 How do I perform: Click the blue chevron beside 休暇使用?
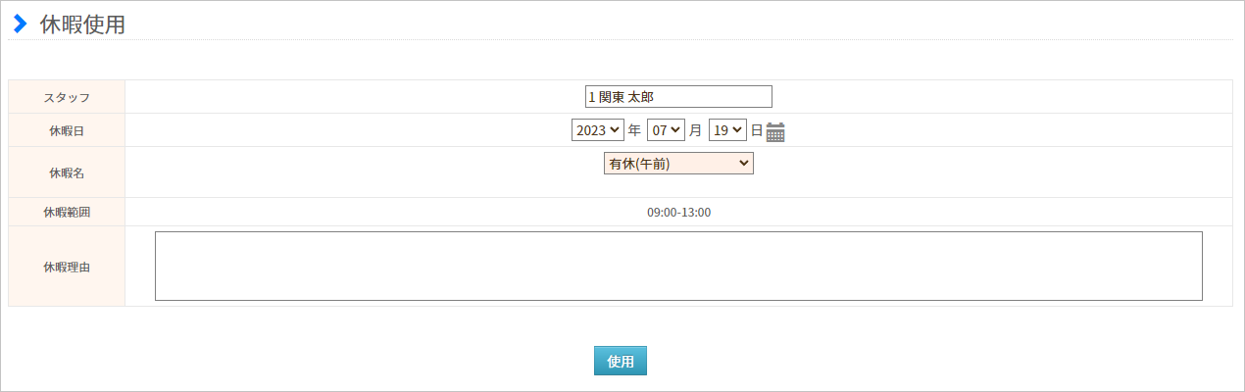coord(20,24)
